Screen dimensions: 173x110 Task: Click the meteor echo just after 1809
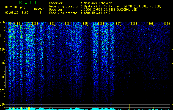(153, 79)
